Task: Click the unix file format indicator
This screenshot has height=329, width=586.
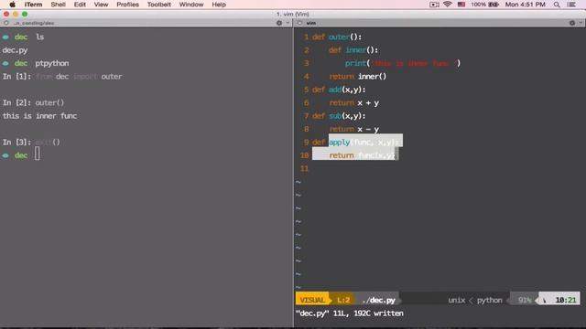Action: click(x=456, y=300)
